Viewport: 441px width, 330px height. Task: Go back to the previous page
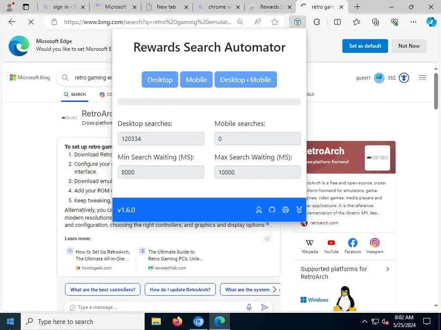pos(12,22)
